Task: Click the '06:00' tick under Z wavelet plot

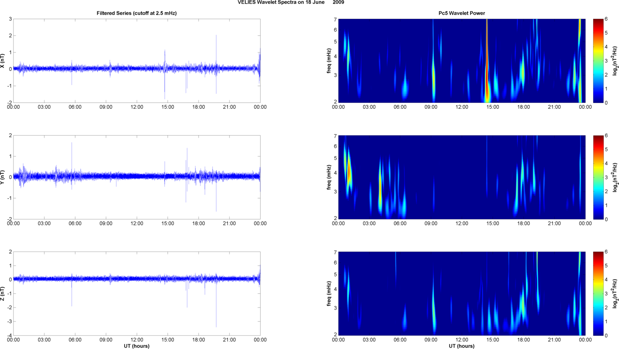Action: tap(400, 340)
